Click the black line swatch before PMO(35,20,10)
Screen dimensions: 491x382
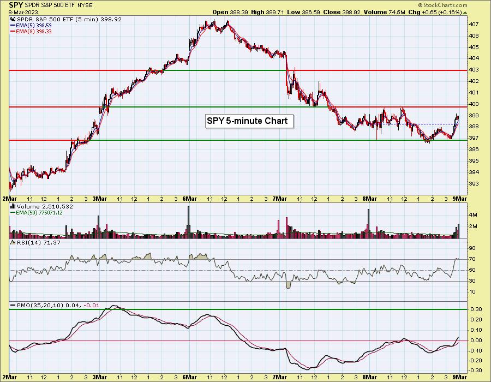pyautogui.click(x=13, y=305)
